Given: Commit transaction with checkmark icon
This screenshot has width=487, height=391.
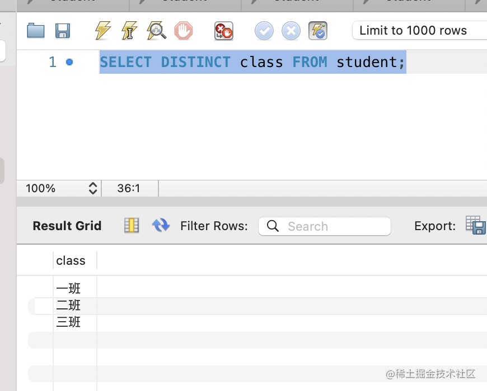Looking at the screenshot, I should (264, 31).
